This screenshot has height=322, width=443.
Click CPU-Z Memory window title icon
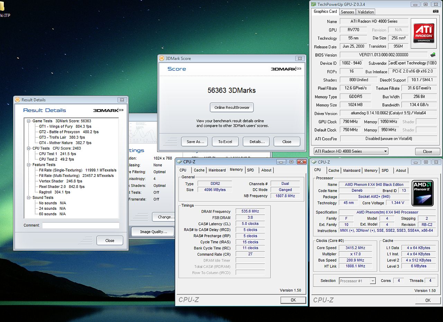pyautogui.click(x=179, y=162)
